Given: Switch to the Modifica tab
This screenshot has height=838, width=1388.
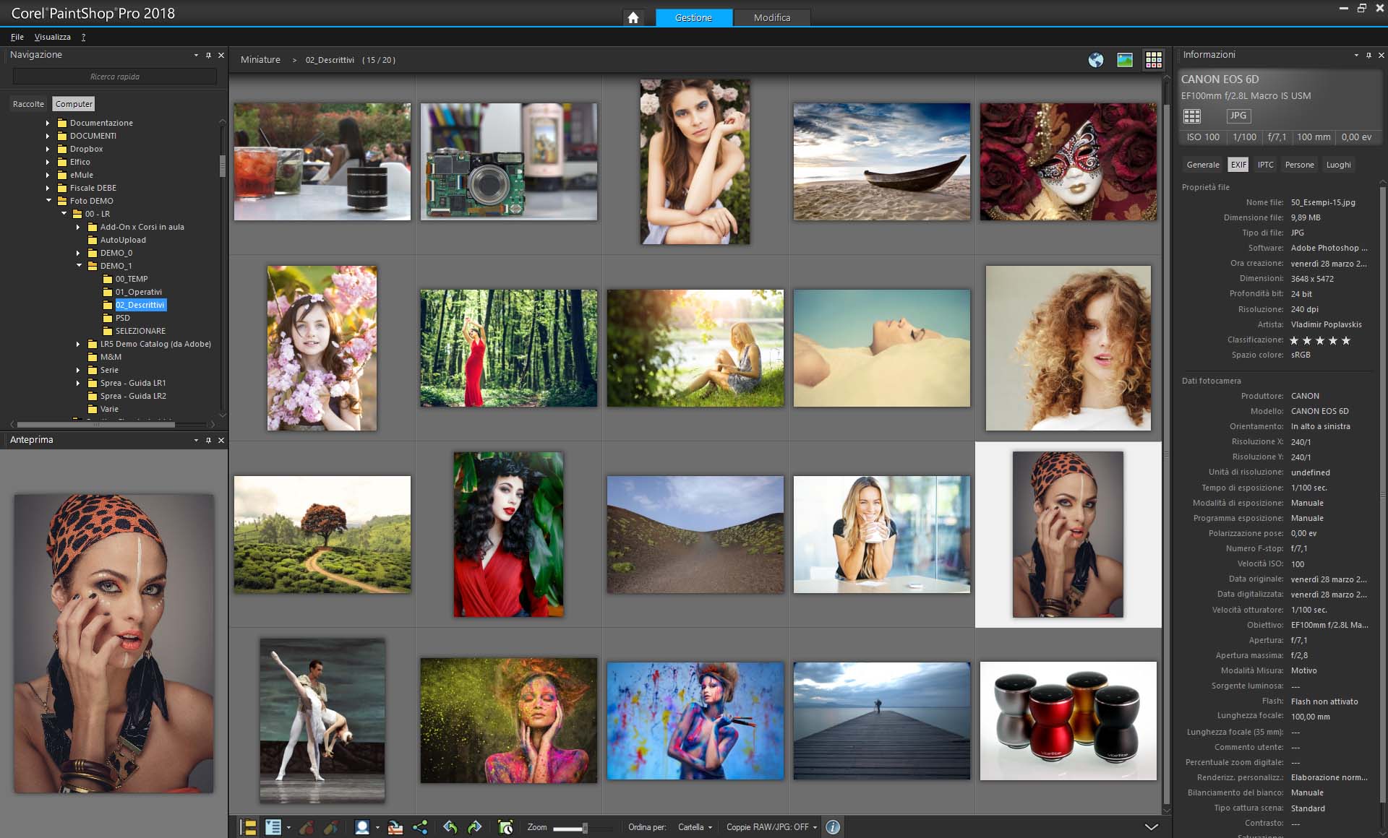Looking at the screenshot, I should coord(771,17).
